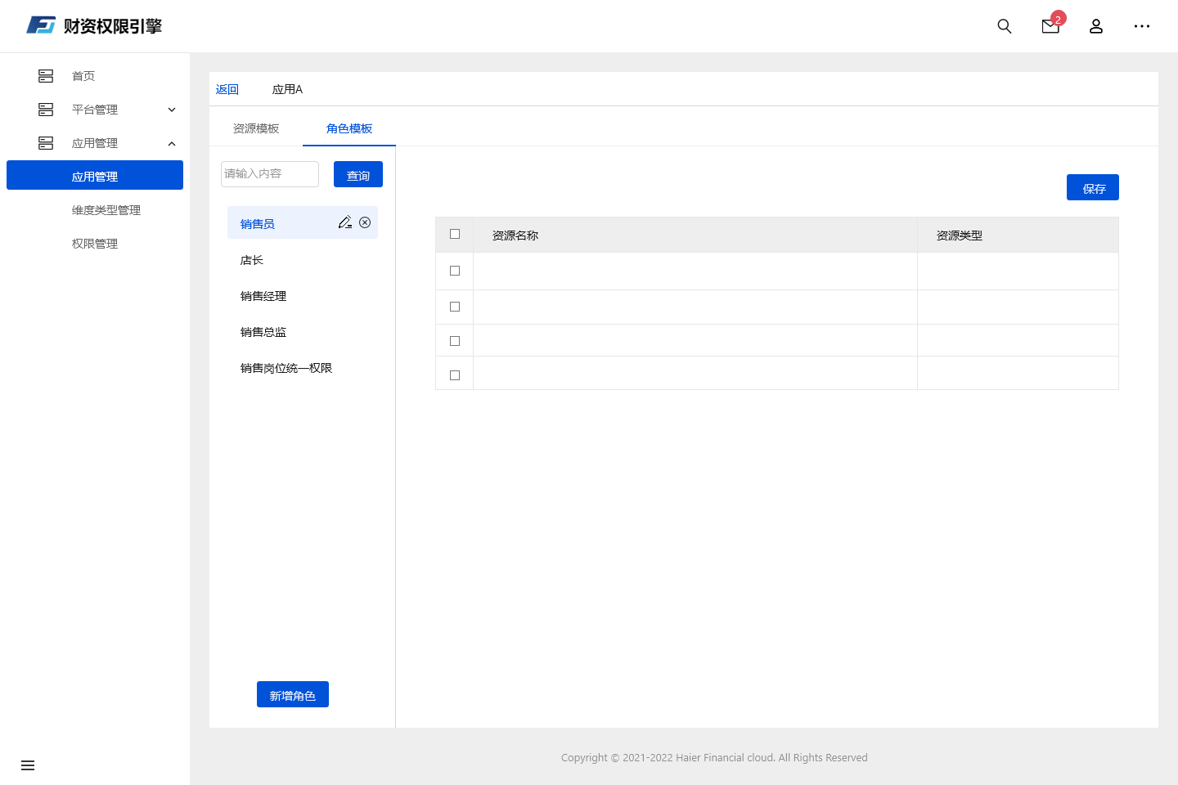Click the 首页 sidebar icon
1178x785 pixels.
pos(46,76)
